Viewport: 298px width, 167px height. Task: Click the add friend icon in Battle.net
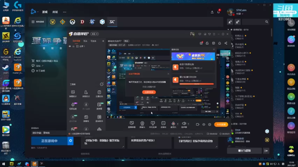coord(230,22)
